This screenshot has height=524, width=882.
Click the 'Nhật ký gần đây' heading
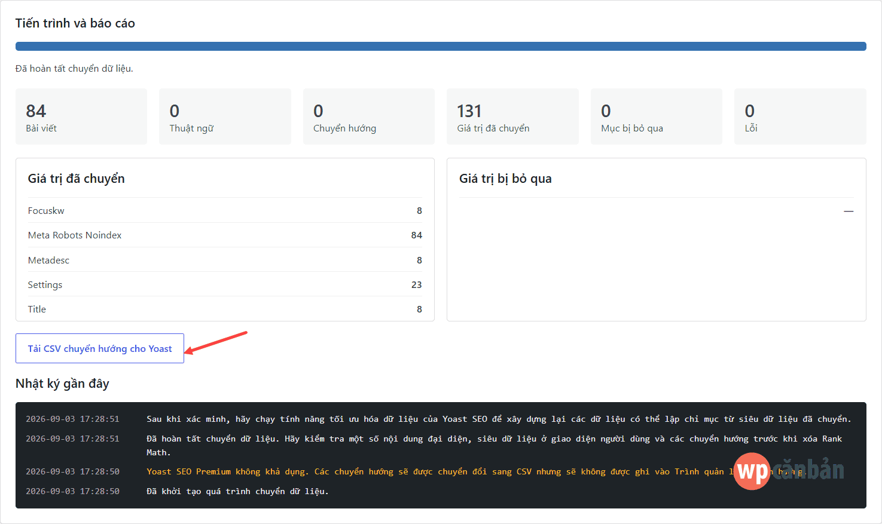coord(62,384)
